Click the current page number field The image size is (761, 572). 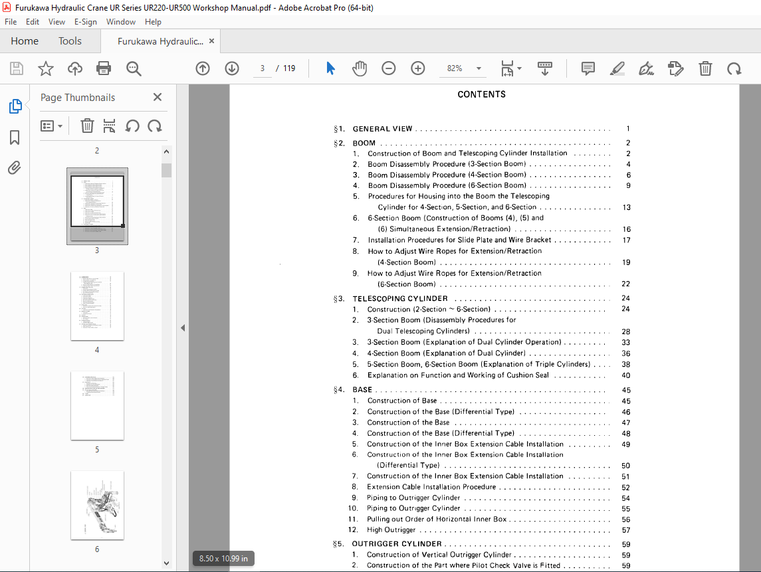(263, 68)
